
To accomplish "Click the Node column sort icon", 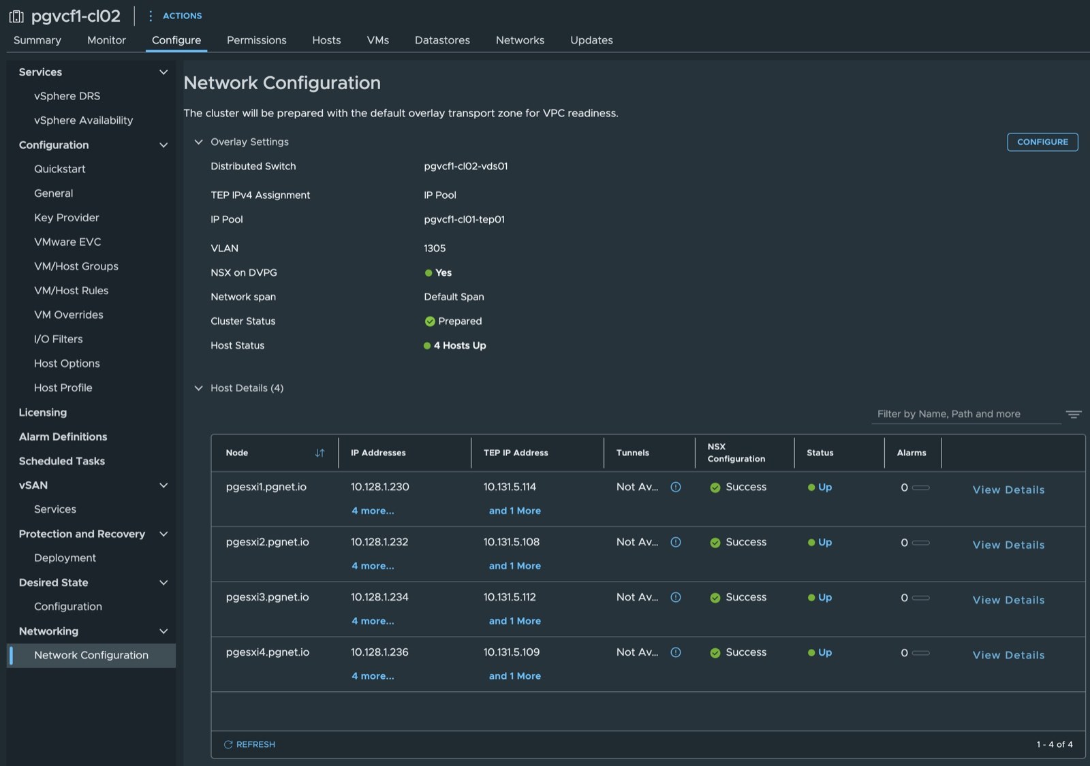I will point(320,453).
